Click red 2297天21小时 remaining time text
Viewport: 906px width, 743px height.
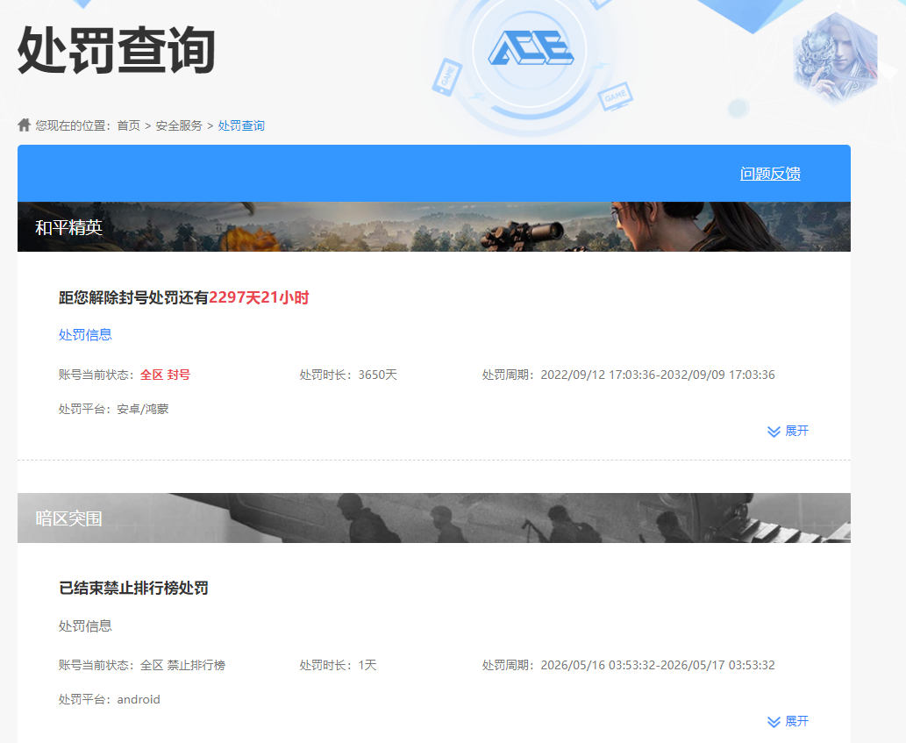pos(259,297)
